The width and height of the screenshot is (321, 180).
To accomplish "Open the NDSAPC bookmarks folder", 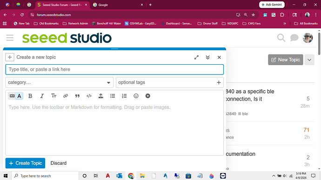I will [x=230, y=24].
